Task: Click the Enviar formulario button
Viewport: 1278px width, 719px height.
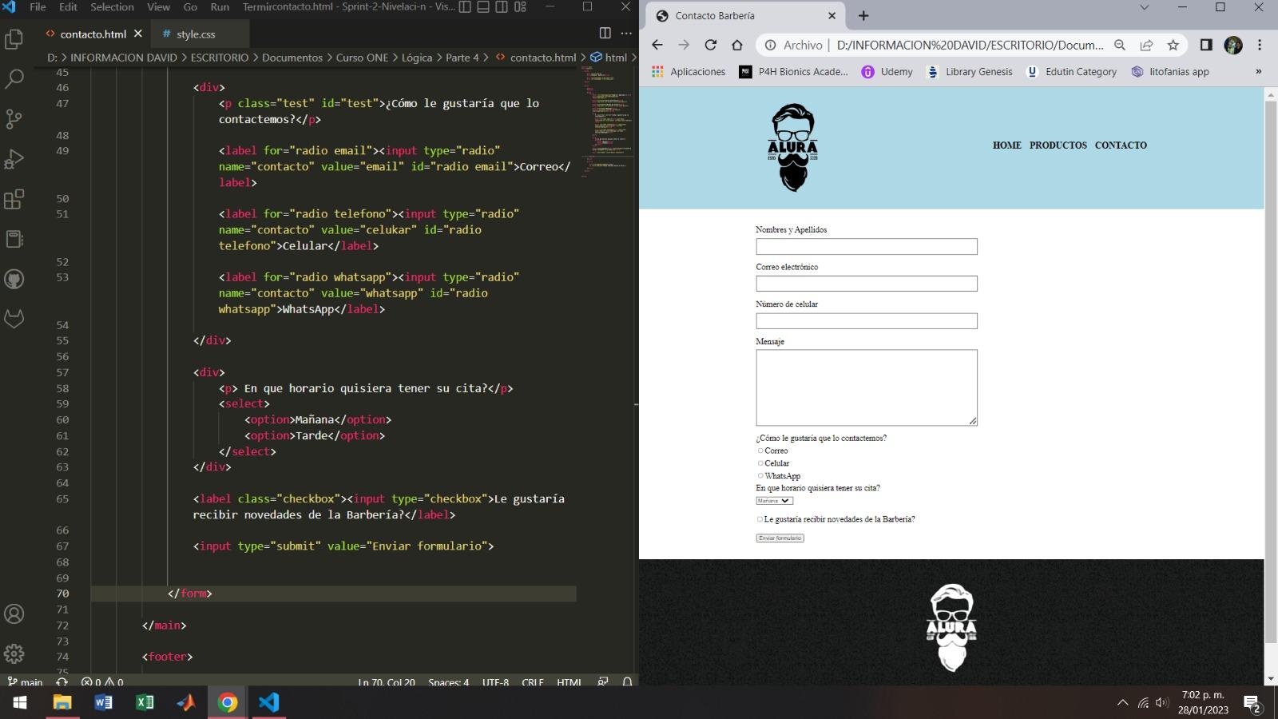Action: (x=780, y=538)
